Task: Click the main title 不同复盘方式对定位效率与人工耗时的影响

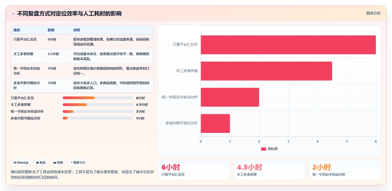Action: point(70,14)
